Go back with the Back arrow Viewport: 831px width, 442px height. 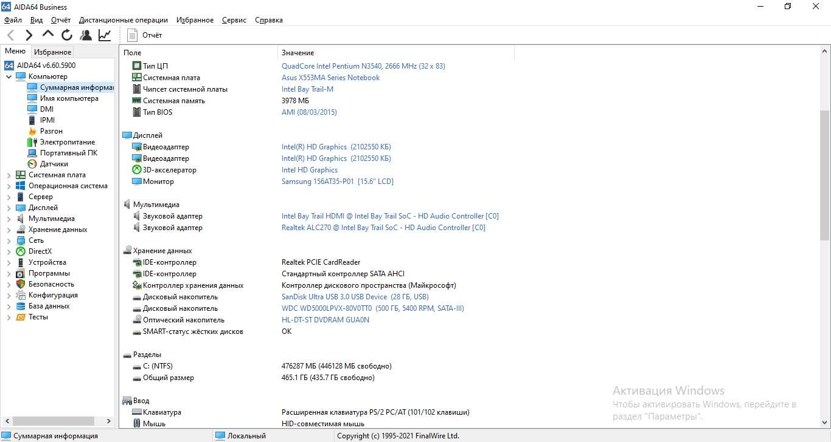click(10, 35)
